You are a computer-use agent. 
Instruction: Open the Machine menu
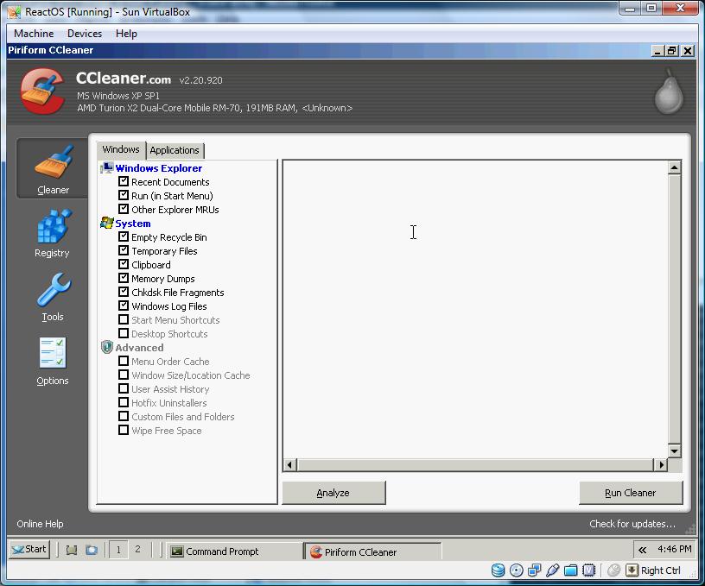point(34,34)
